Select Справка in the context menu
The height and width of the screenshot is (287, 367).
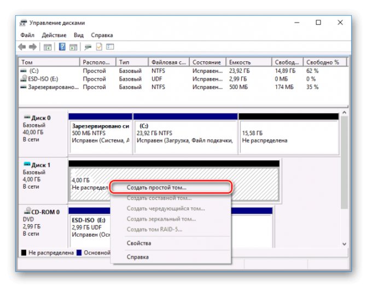[171, 257]
